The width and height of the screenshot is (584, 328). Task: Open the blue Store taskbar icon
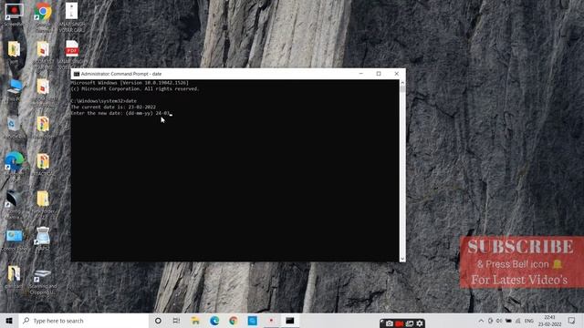point(252,321)
